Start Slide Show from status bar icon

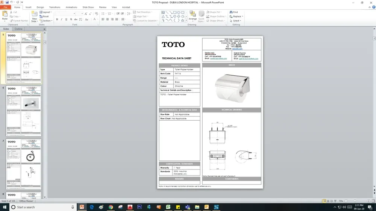point(335,201)
